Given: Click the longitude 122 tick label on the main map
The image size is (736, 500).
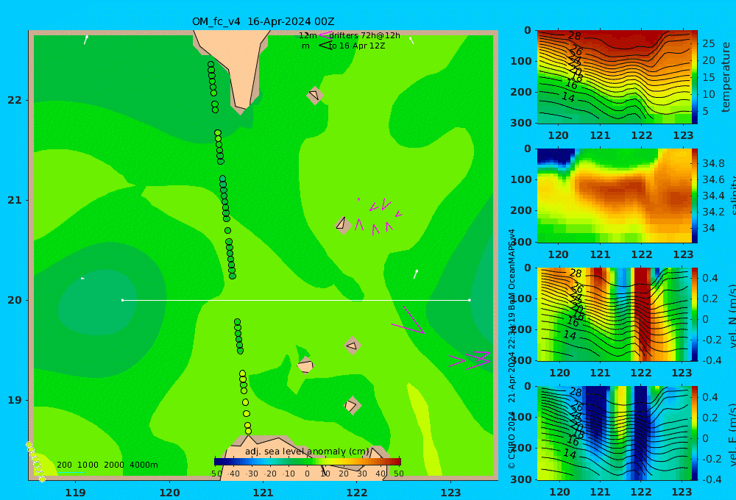Looking at the screenshot, I should [x=357, y=493].
